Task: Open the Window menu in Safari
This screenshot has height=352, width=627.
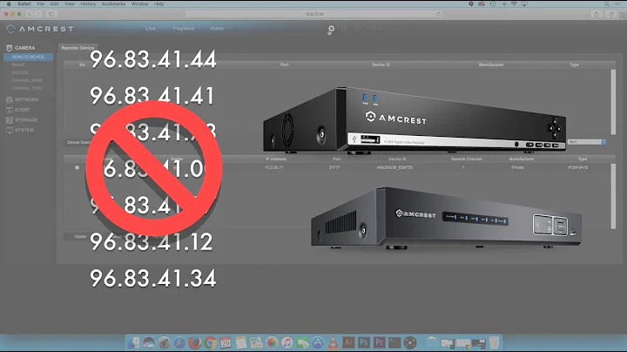Action: click(139, 4)
